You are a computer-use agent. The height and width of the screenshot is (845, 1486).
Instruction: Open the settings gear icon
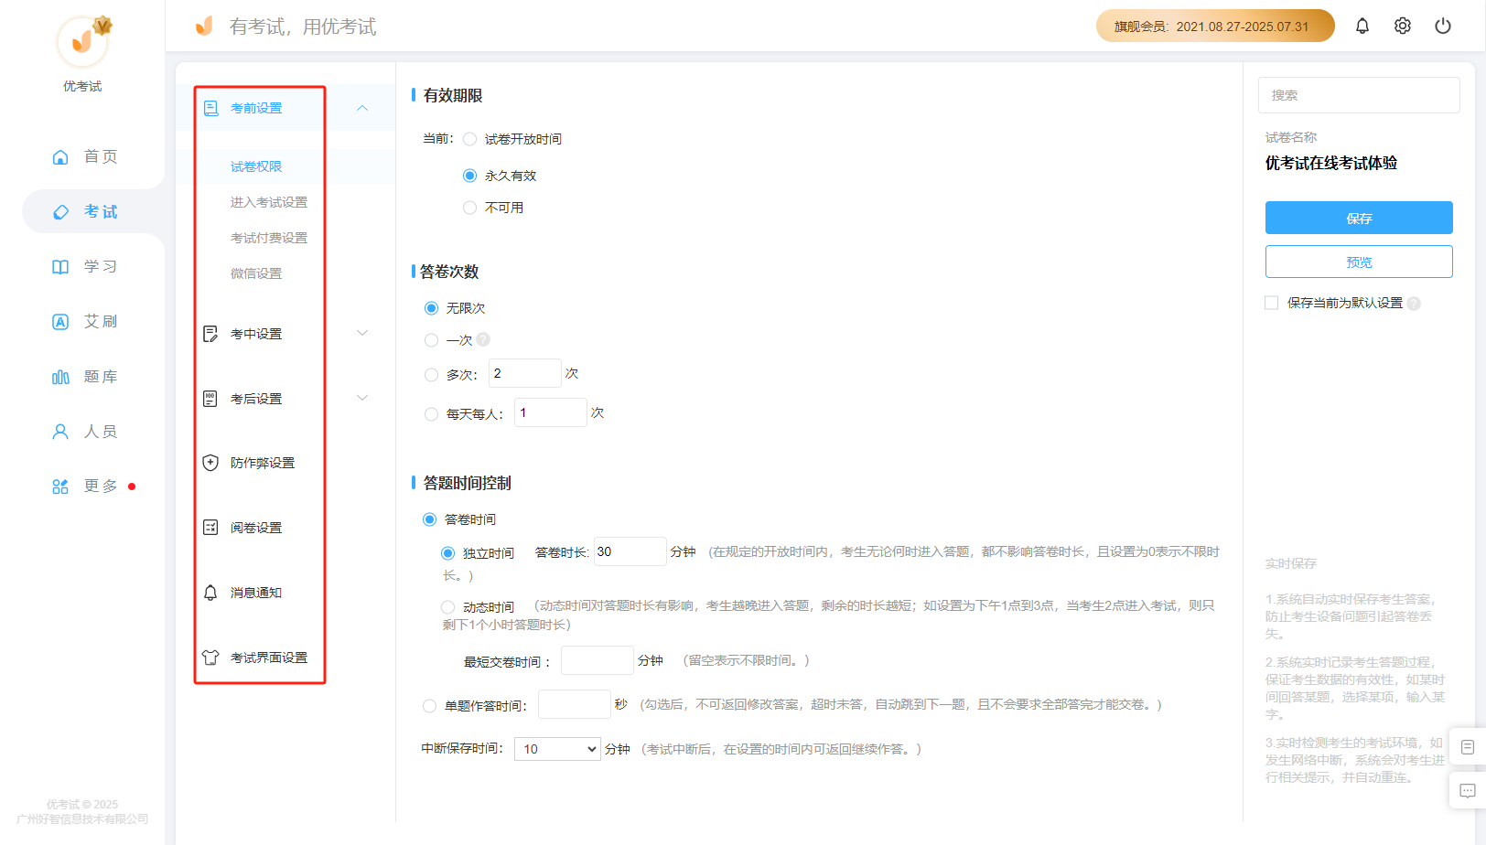tap(1403, 26)
